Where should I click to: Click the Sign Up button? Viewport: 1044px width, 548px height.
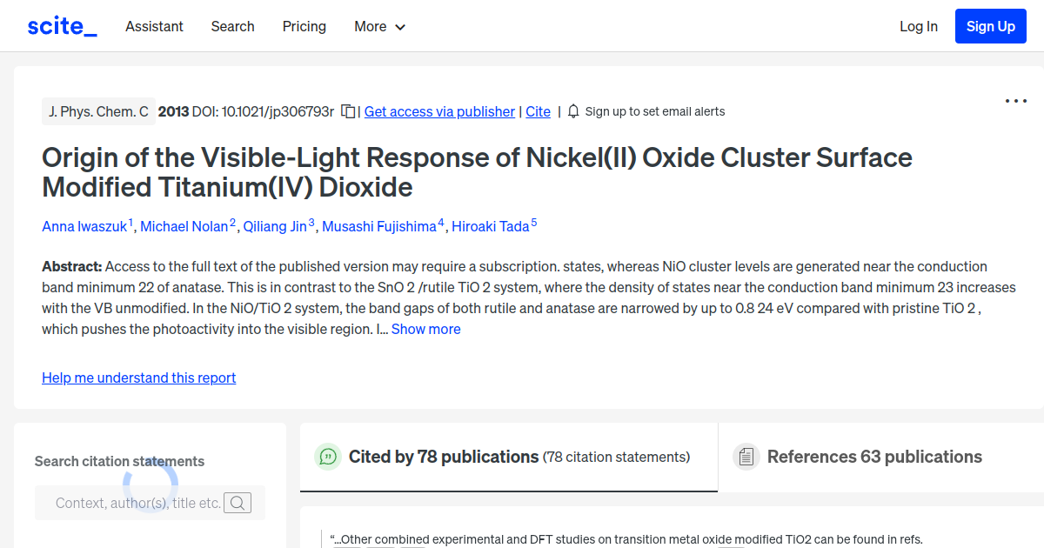990,26
